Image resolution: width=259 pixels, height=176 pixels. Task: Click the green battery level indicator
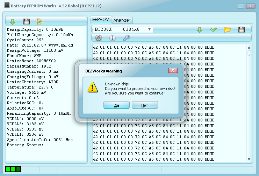coord(13,169)
